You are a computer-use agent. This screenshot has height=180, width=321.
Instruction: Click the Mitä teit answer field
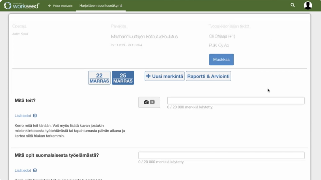pyautogui.click(x=236, y=100)
